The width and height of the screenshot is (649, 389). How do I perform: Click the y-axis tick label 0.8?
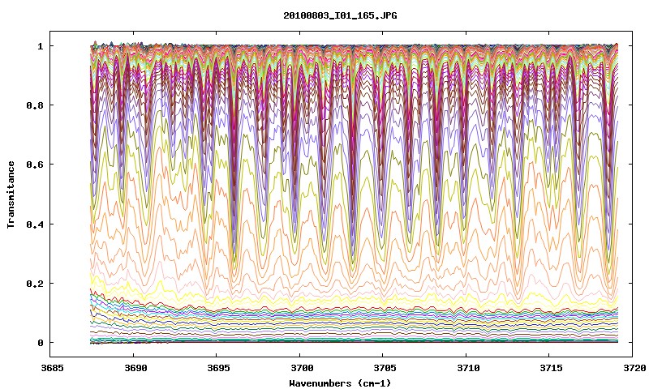[34, 105]
